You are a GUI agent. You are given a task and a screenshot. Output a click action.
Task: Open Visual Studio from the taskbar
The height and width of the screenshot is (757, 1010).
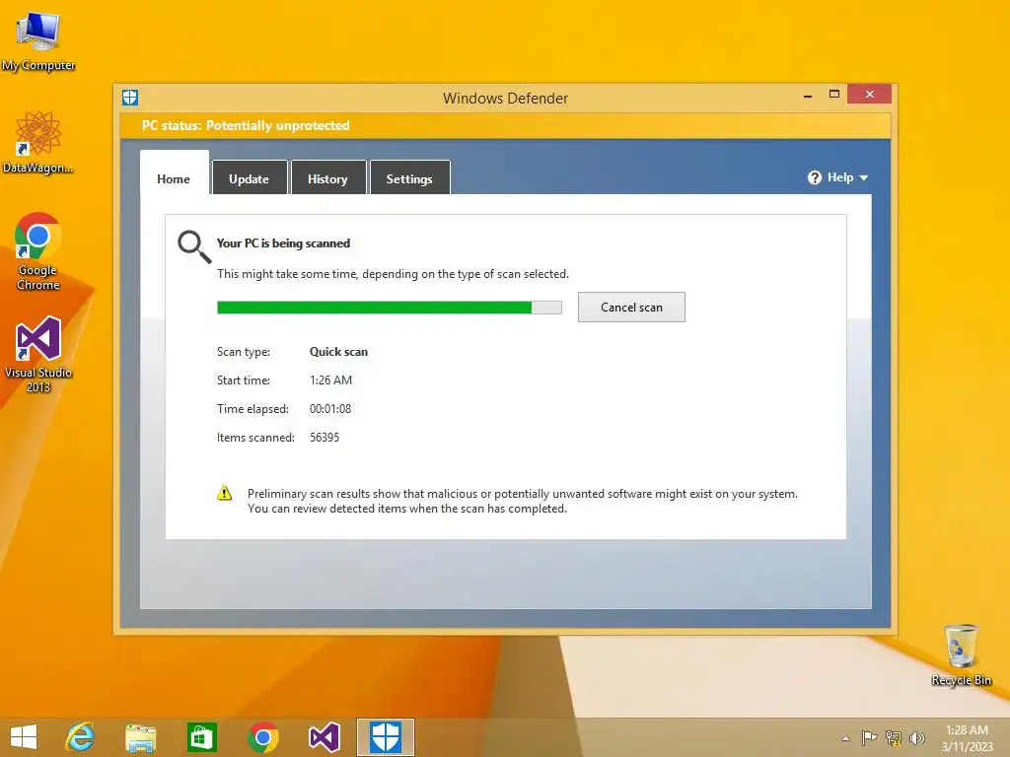pos(324,737)
